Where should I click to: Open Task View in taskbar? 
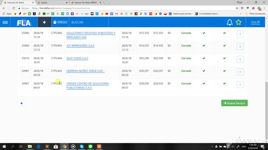point(21,146)
